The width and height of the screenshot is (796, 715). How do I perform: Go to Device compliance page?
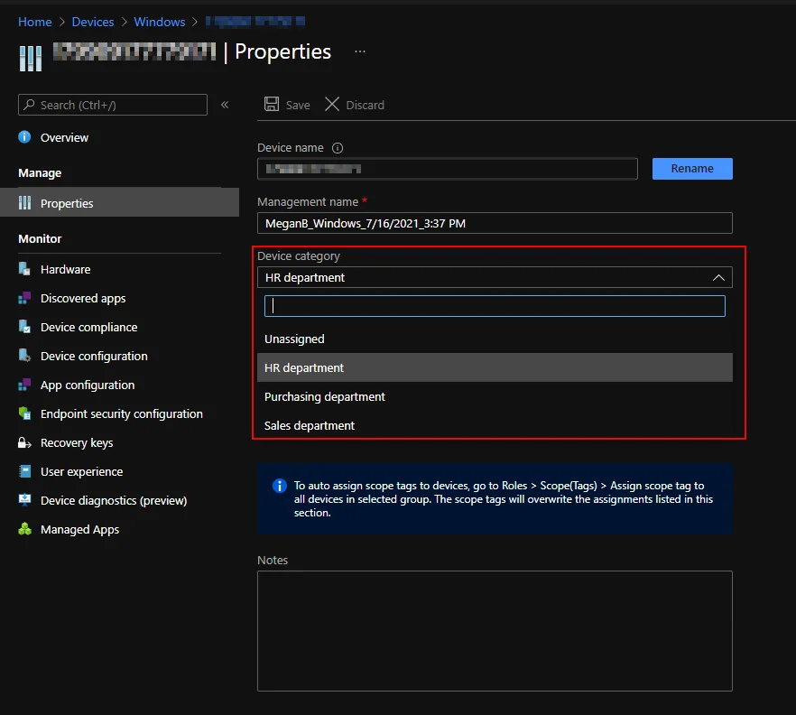88,327
